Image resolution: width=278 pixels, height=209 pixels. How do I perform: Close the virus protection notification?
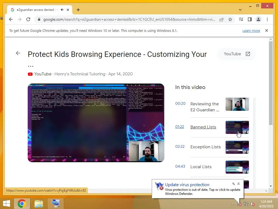pyautogui.click(x=238, y=184)
